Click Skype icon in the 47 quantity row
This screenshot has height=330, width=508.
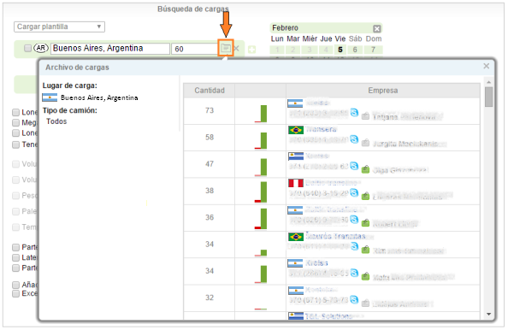click(x=354, y=166)
